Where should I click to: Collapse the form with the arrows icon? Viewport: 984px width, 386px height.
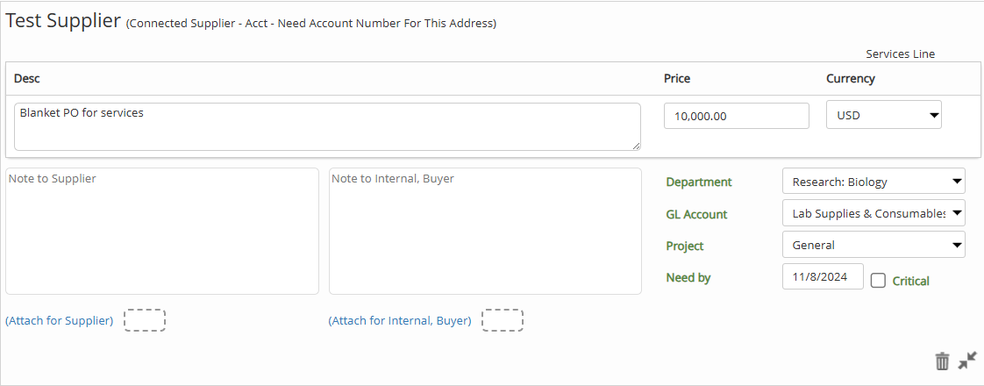tap(967, 361)
